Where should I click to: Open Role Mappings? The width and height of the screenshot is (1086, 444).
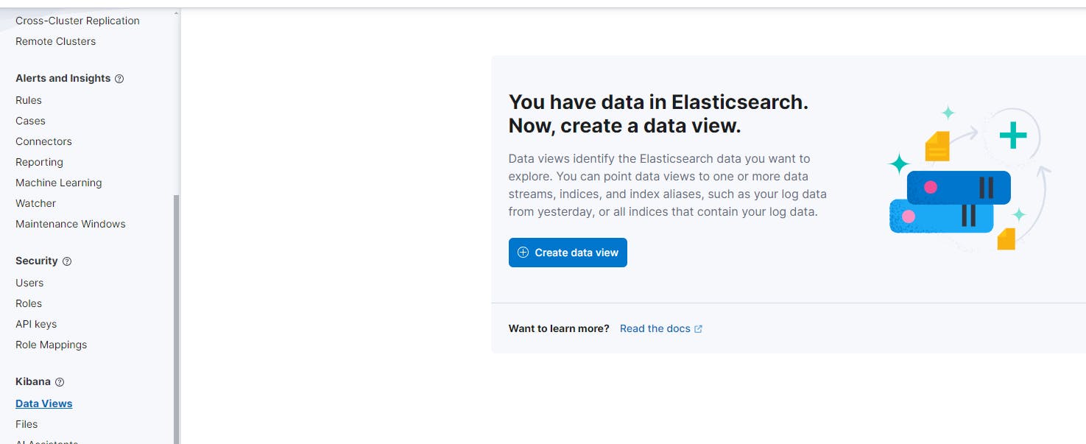click(x=52, y=345)
